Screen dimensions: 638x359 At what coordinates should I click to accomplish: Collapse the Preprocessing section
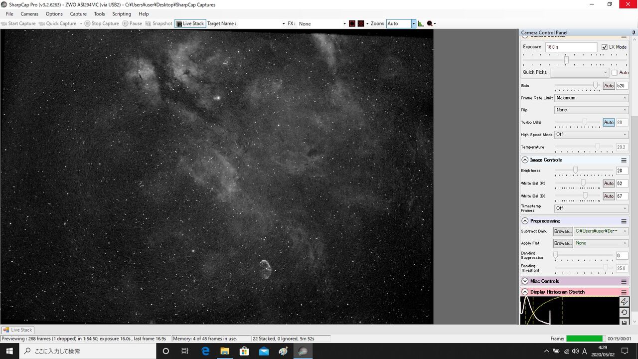tap(525, 221)
